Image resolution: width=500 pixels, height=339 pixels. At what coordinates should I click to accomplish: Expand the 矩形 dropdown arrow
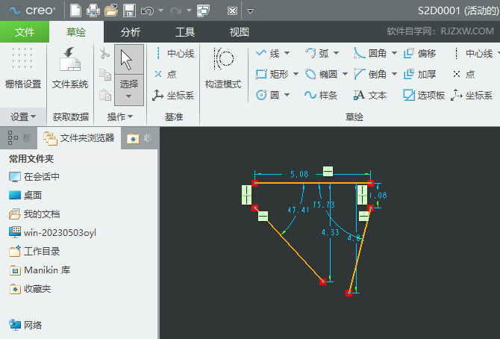(x=296, y=75)
